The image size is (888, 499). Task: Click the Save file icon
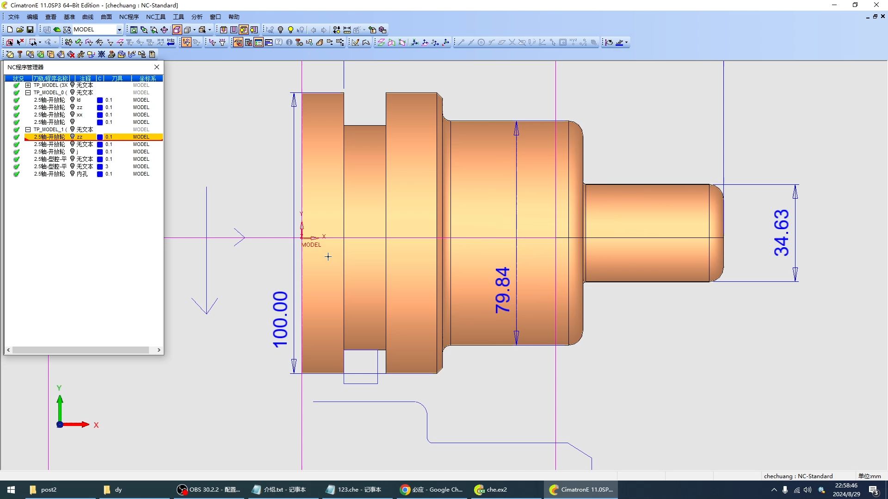coord(30,30)
